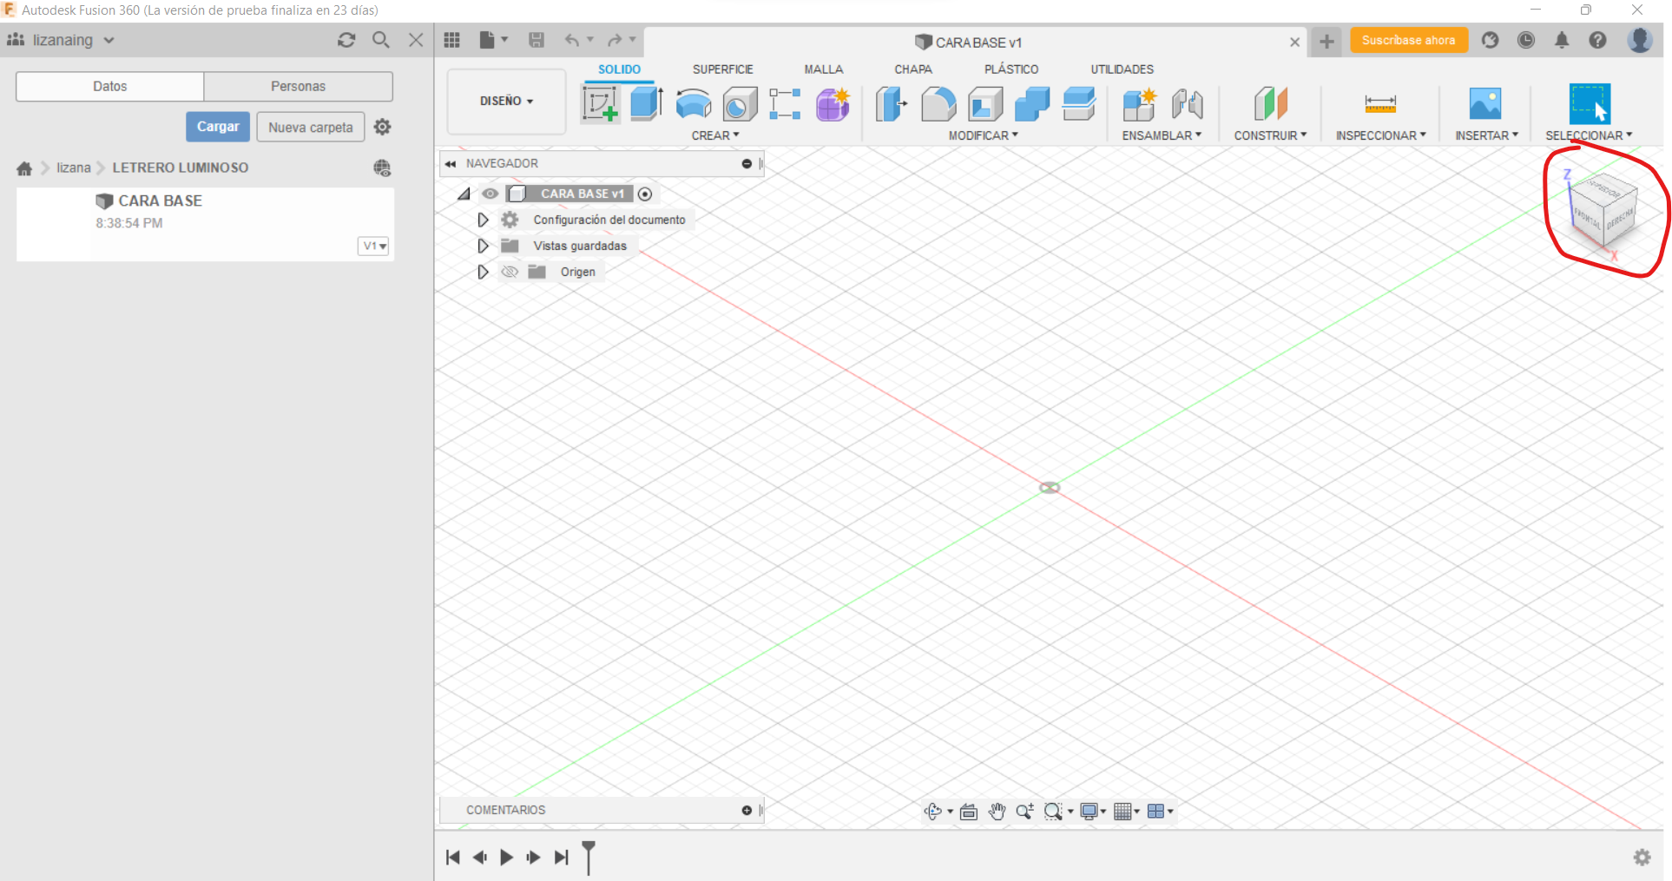Switch to the UTILIDADES tab

1122,69
